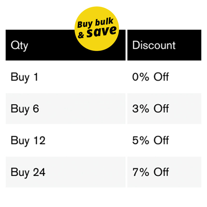Screen dimensions: 207x207
Task: Choose the Buy 24 quantity tier
Action: [x=28, y=172]
